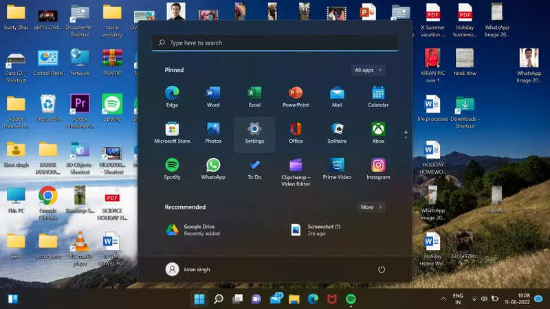This screenshot has height=309, width=550.
Task: Open the Excel pinned app
Action: point(254,97)
